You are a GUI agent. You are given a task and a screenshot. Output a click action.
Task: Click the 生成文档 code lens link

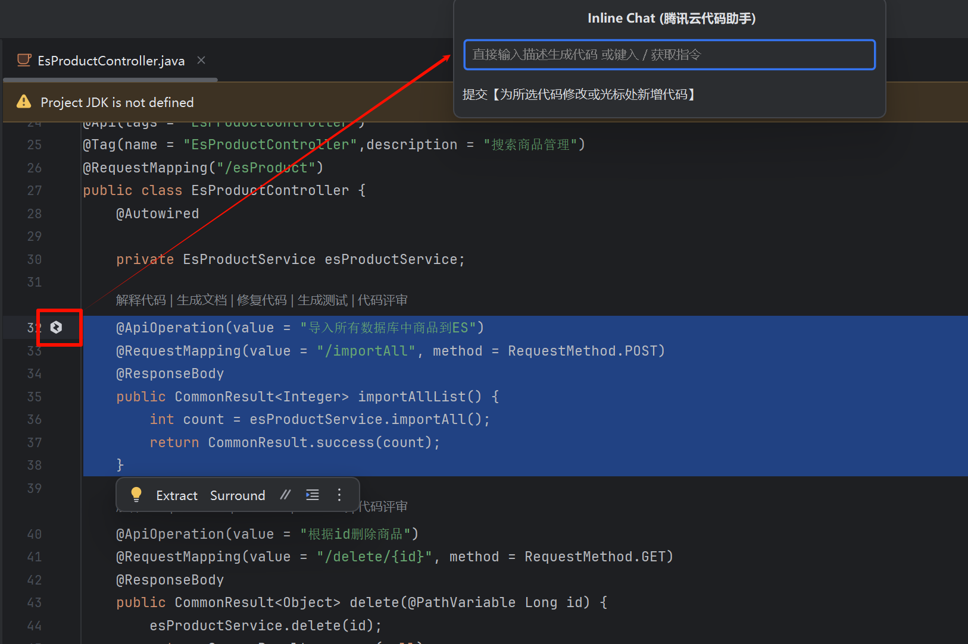(x=202, y=300)
